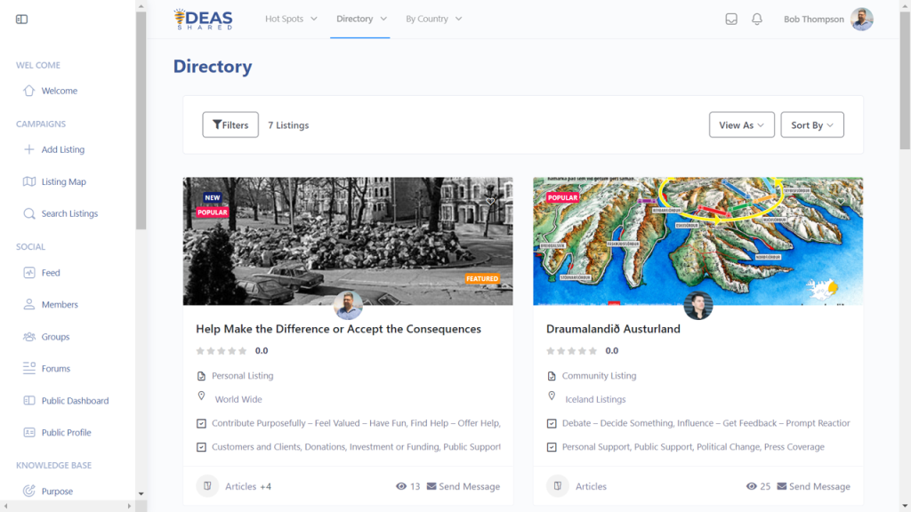Click the author avatar on Draumalandið Austurland
This screenshot has width=911, height=512.
698,306
